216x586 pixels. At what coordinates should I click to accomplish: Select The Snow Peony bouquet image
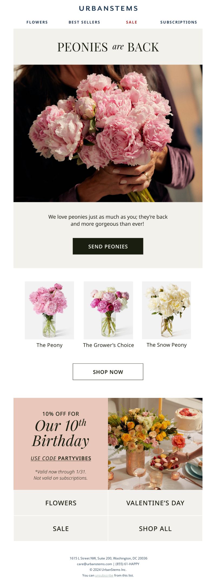pyautogui.click(x=167, y=310)
